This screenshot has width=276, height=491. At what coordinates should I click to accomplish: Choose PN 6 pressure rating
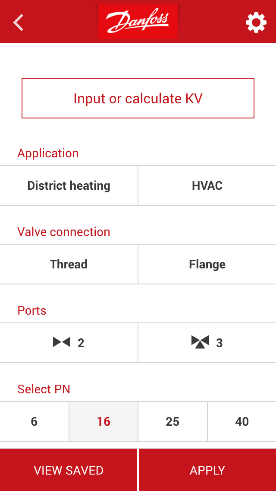[x=34, y=421]
